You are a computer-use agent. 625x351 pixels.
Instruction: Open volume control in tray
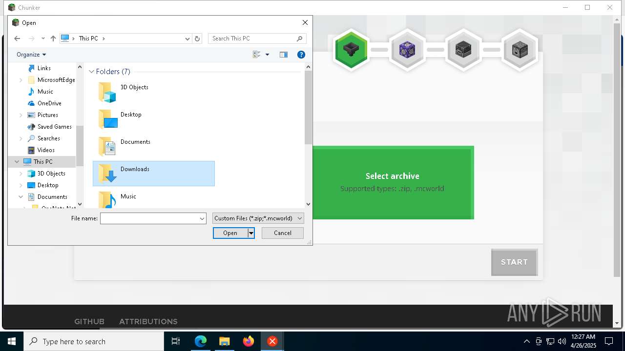click(562, 341)
